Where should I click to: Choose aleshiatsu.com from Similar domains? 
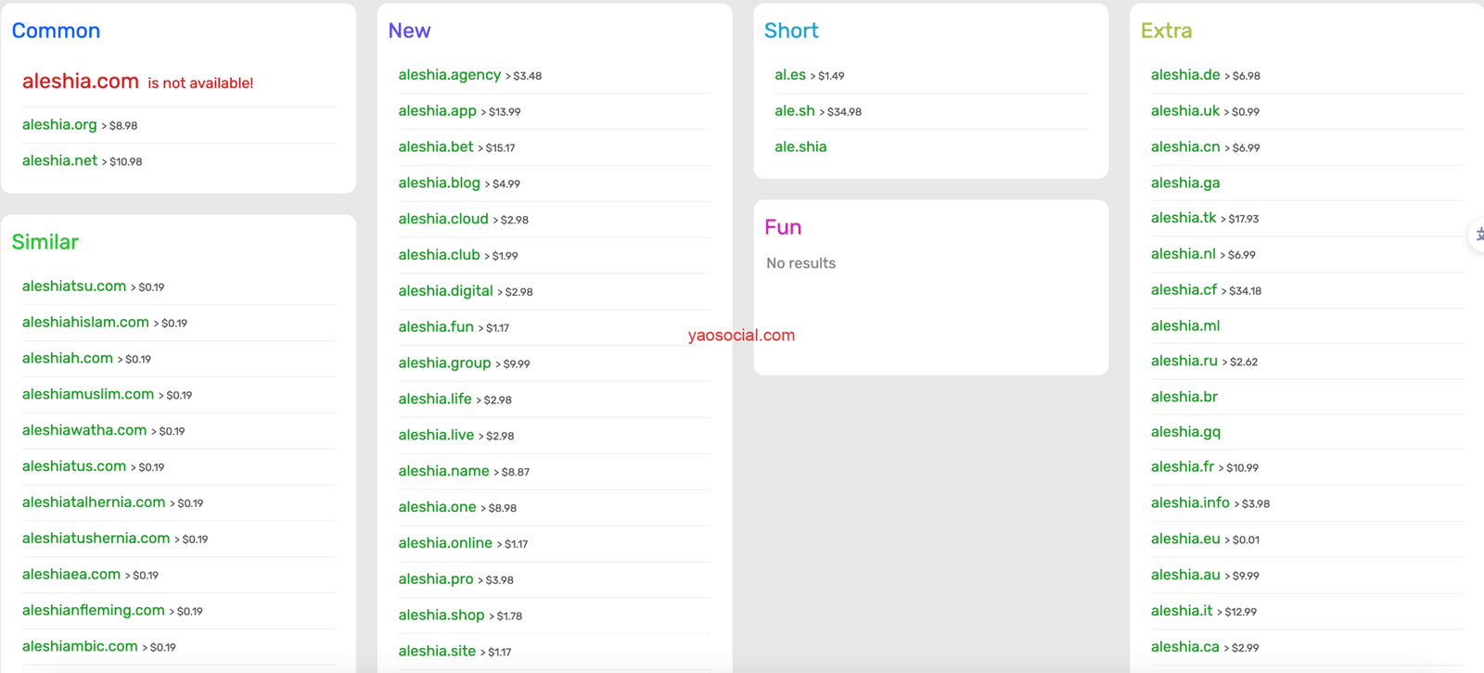74,286
